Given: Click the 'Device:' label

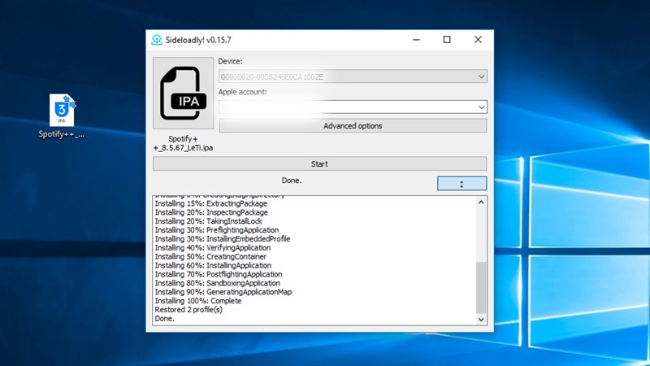Looking at the screenshot, I should (x=231, y=62).
